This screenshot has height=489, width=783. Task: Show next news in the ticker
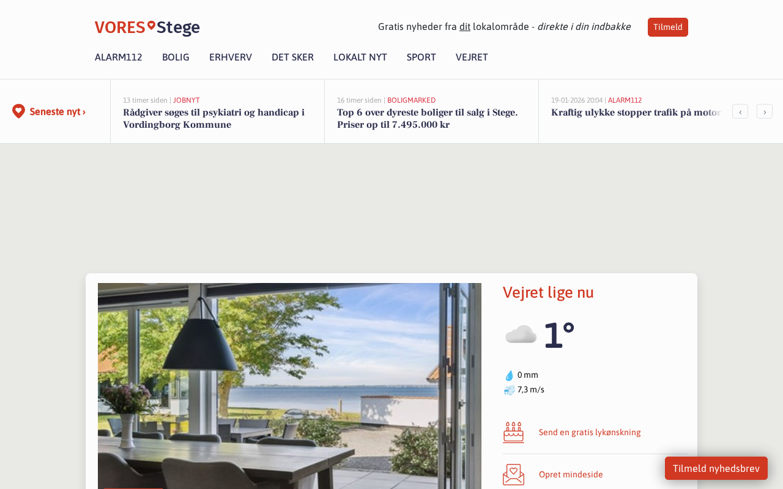coord(765,111)
